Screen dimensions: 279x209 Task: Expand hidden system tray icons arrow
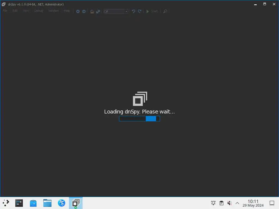point(237,203)
